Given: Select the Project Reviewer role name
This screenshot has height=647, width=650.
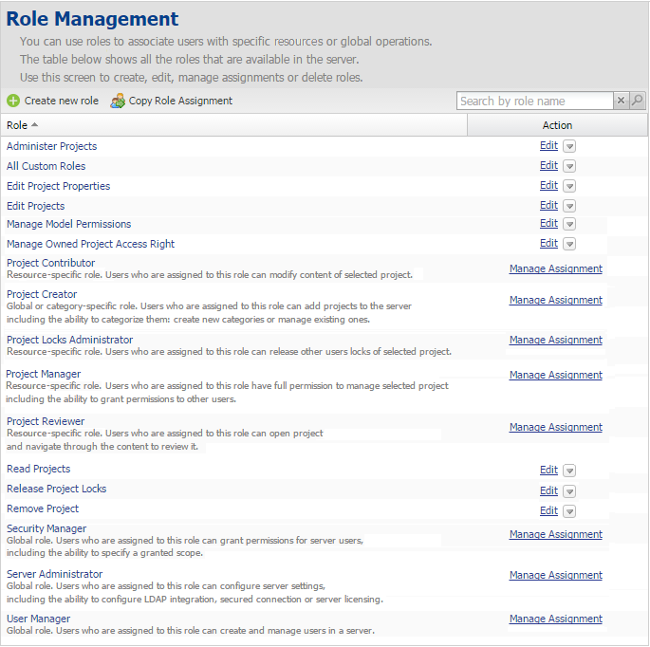Looking at the screenshot, I should (x=46, y=421).
